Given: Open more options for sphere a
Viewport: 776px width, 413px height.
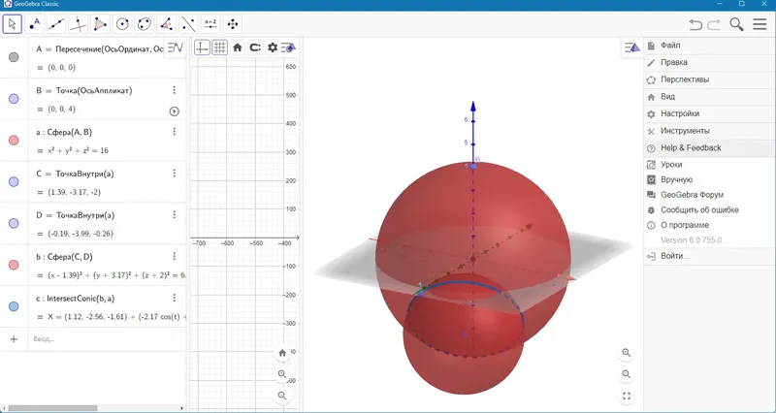Looking at the screenshot, I should [175, 132].
